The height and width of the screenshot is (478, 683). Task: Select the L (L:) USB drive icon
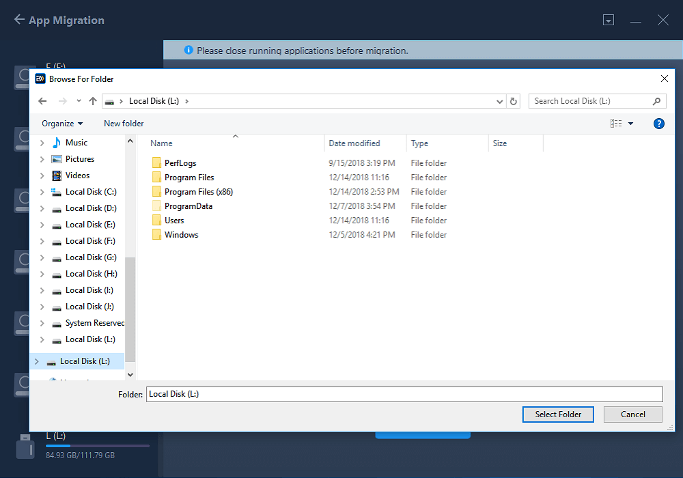coord(25,446)
